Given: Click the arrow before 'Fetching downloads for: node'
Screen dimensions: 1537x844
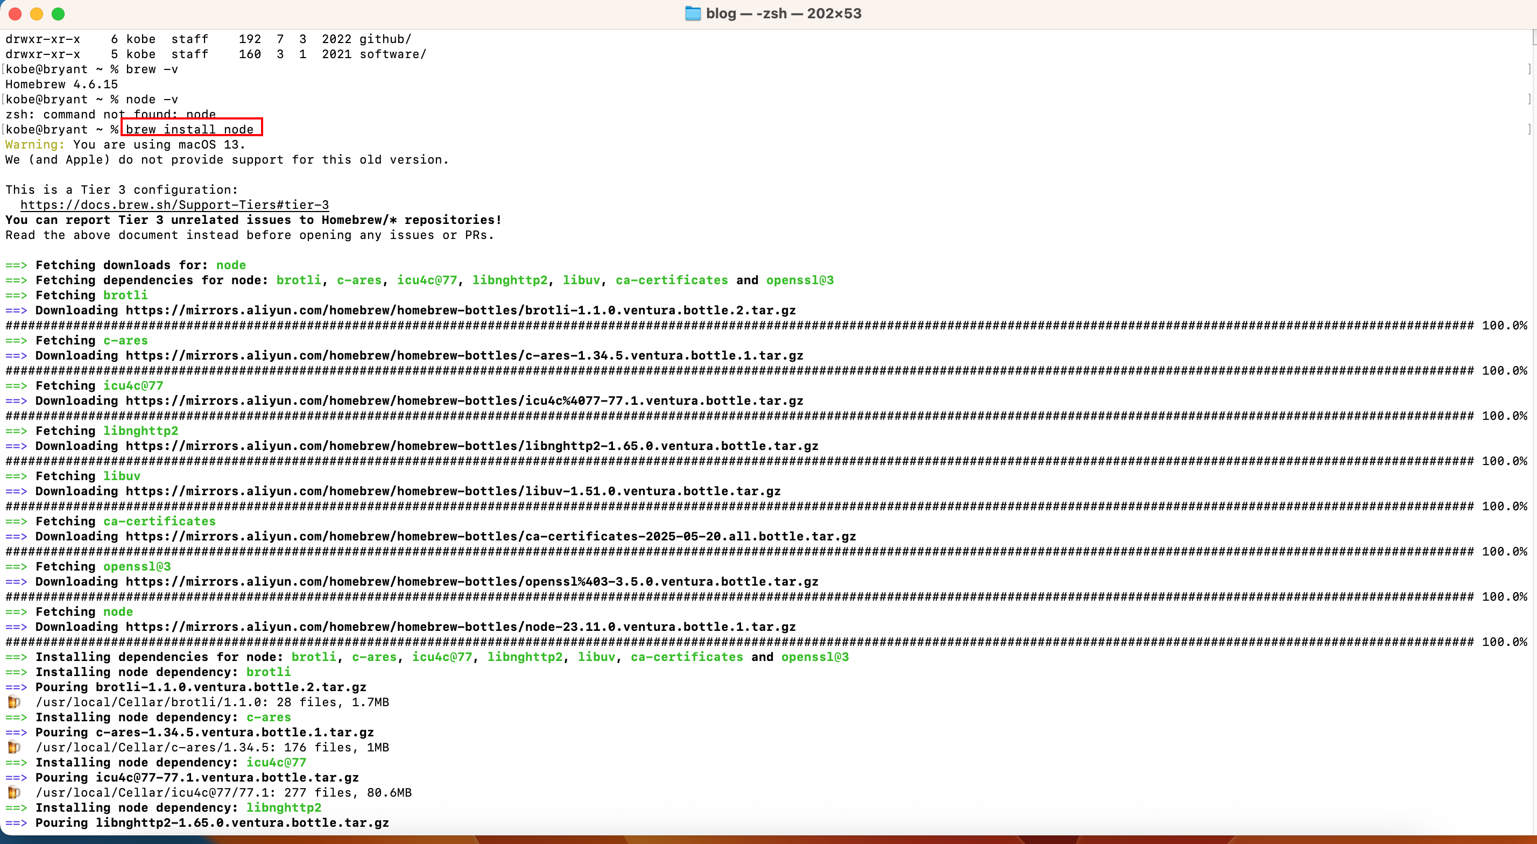Looking at the screenshot, I should coord(16,265).
